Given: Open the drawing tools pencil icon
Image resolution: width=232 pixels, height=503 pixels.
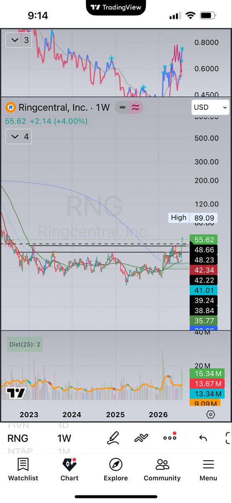Looking at the screenshot, I should pos(113,438).
